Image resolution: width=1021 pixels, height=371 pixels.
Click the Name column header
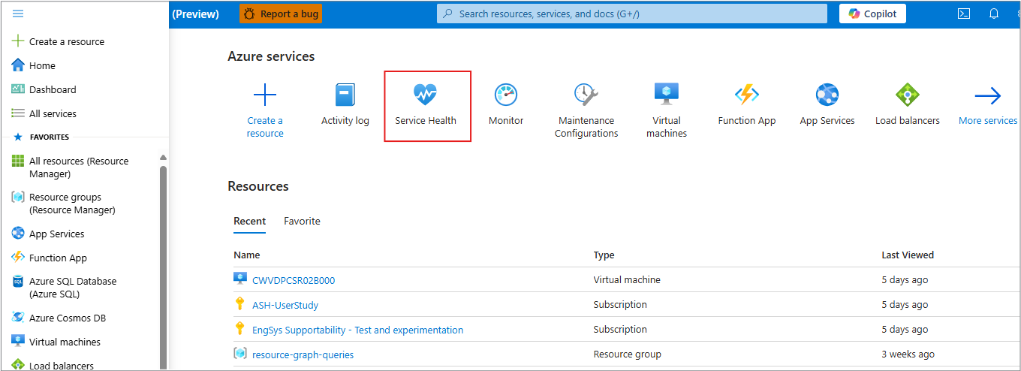tap(247, 255)
